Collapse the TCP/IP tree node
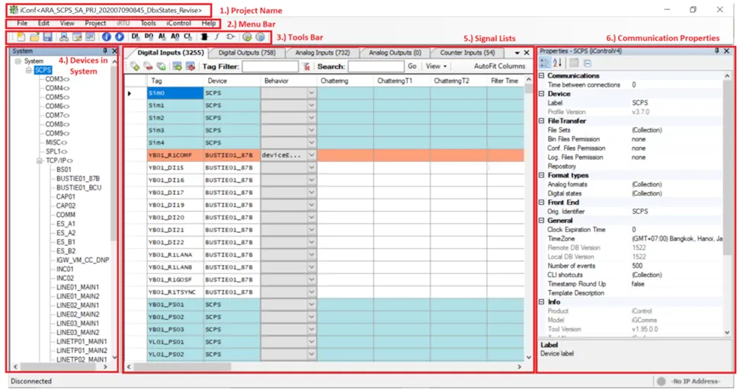743x392 pixels. [x=40, y=161]
